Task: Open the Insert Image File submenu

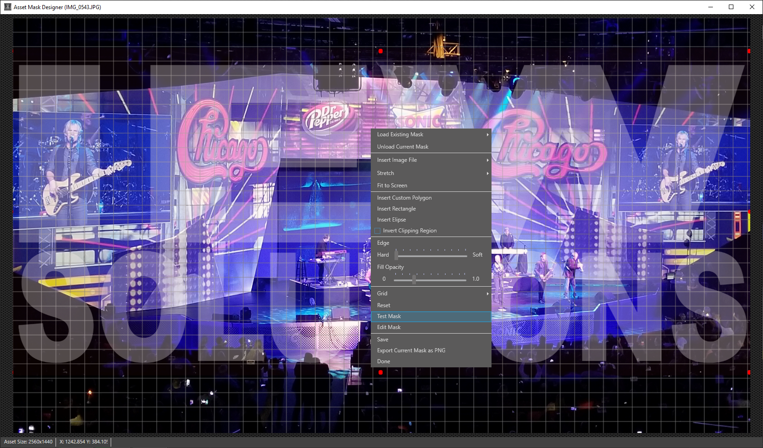Action: 431,160
